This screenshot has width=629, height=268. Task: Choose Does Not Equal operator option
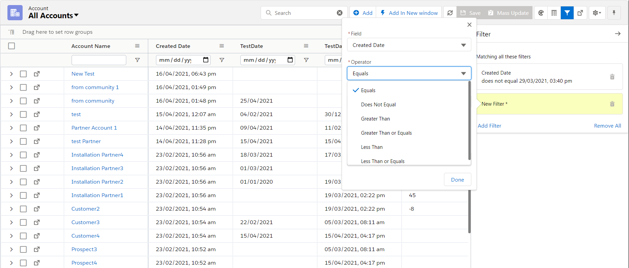378,105
